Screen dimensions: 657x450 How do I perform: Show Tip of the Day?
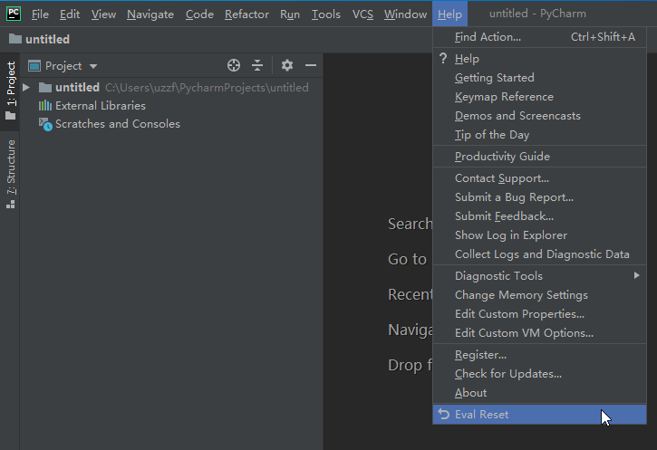pos(540,135)
